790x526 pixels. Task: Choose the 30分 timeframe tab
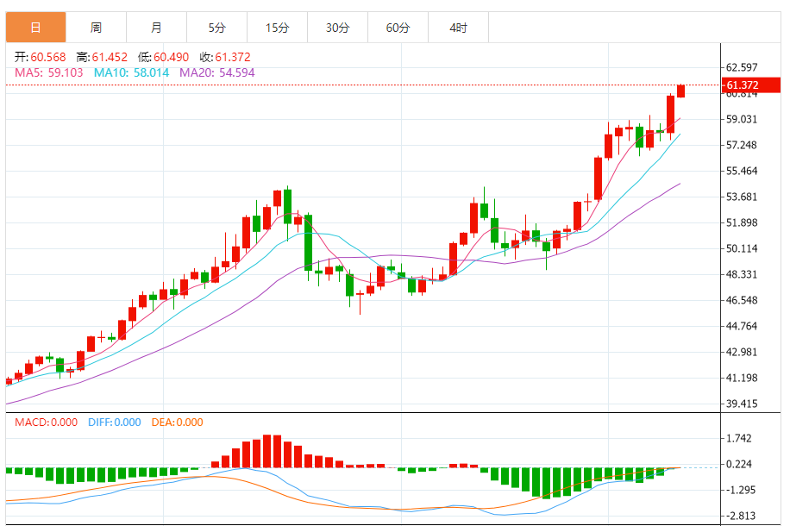tap(337, 28)
